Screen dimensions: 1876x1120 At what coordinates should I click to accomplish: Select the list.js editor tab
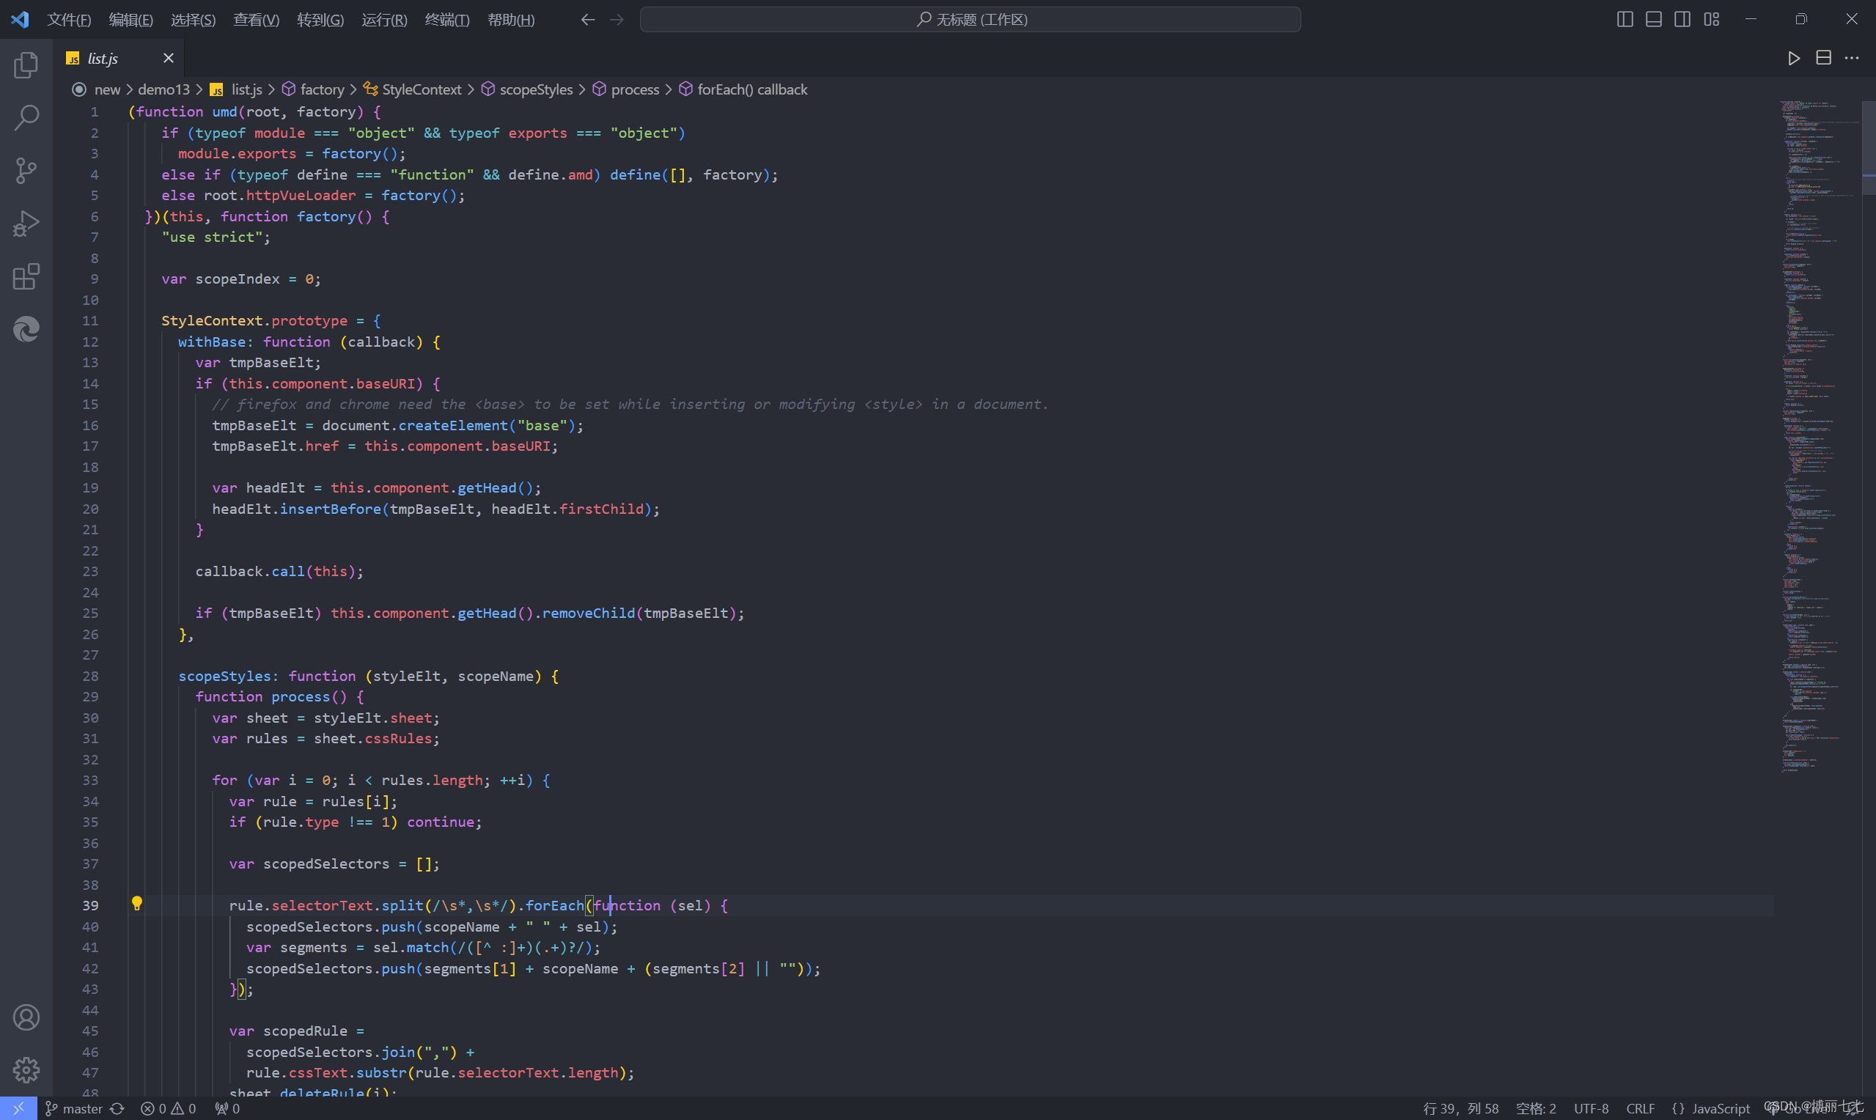tap(103, 58)
